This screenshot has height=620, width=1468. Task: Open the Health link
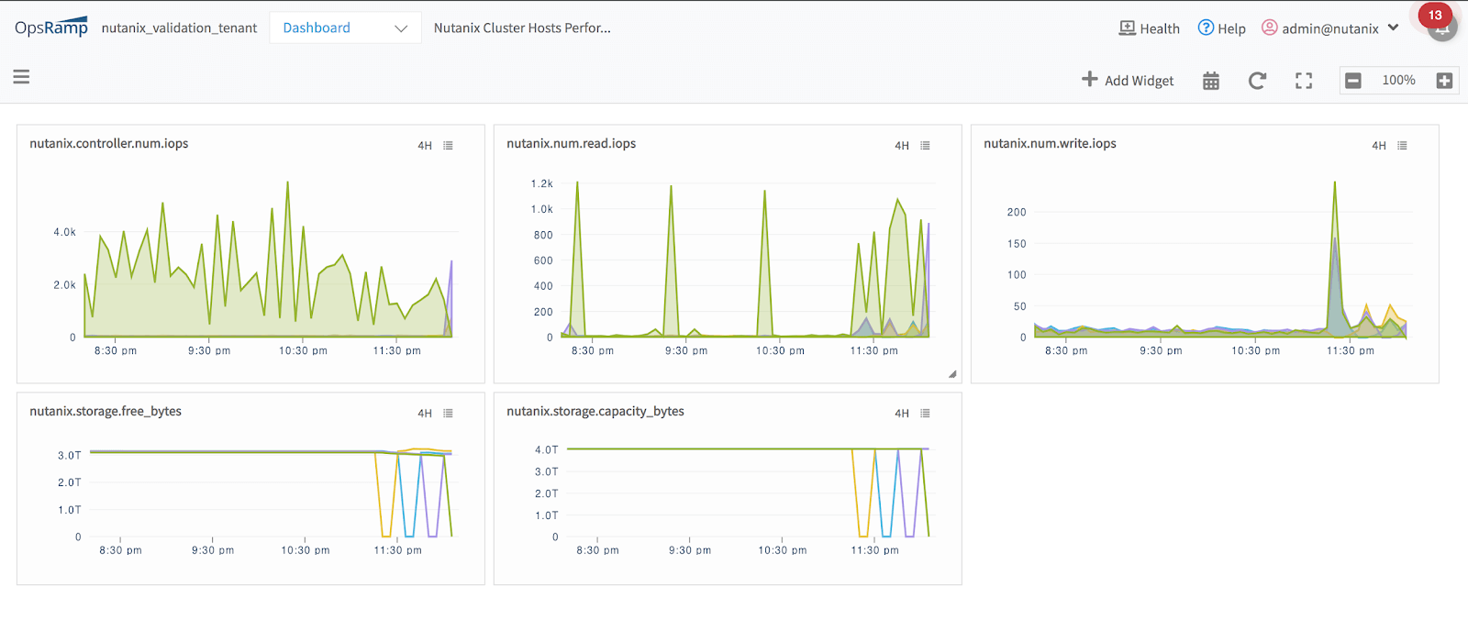tap(1150, 28)
